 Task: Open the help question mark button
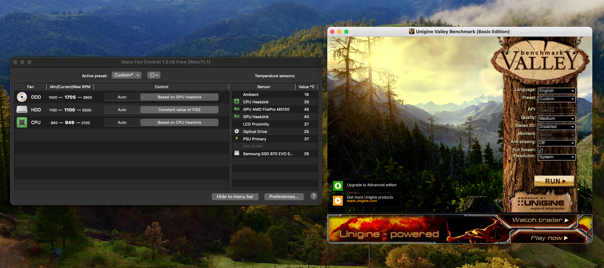pyautogui.click(x=314, y=196)
